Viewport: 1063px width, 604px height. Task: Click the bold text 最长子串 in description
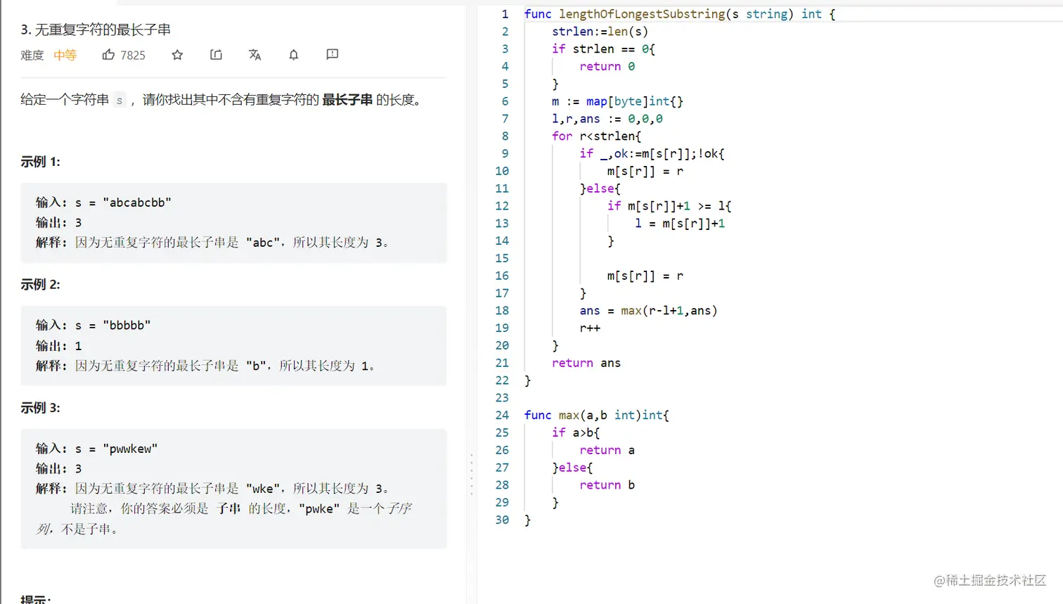click(347, 100)
